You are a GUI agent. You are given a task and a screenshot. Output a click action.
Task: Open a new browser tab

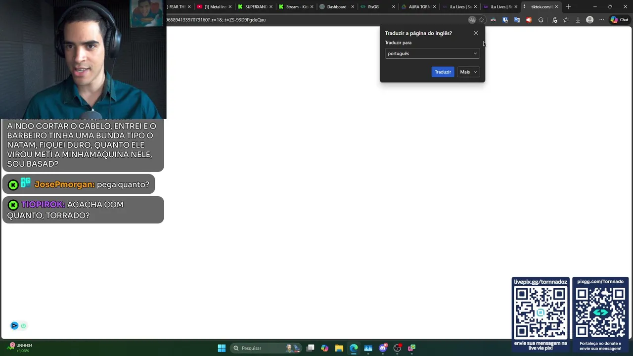tap(568, 7)
